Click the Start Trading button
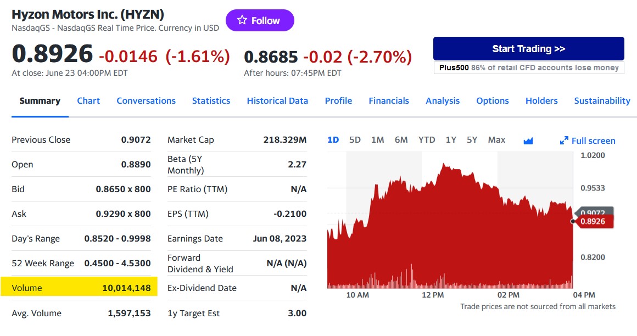 (528, 49)
